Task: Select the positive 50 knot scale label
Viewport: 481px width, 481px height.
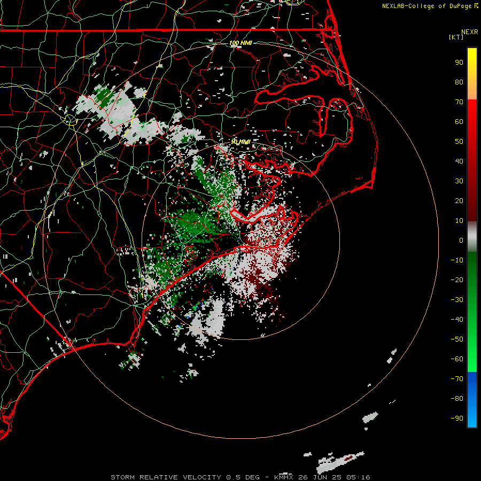Action: click(x=459, y=142)
